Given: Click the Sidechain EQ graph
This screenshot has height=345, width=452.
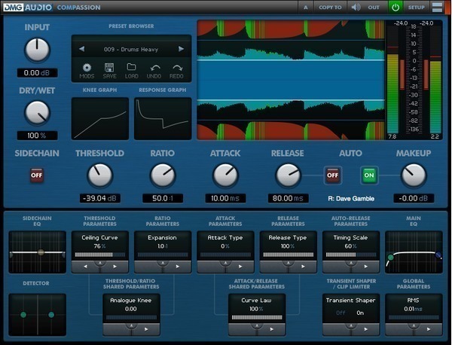Looking at the screenshot, I should coord(37,252).
